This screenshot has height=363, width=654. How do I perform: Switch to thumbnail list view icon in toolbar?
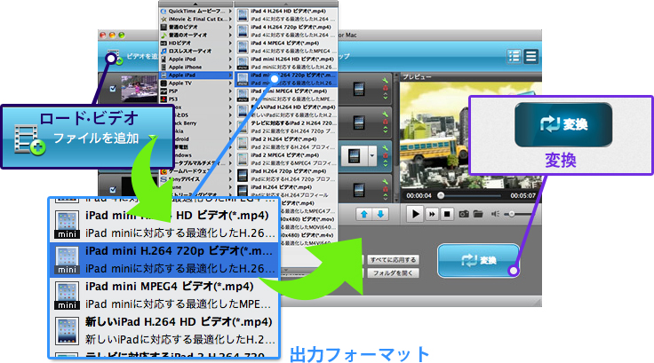[x=514, y=56]
